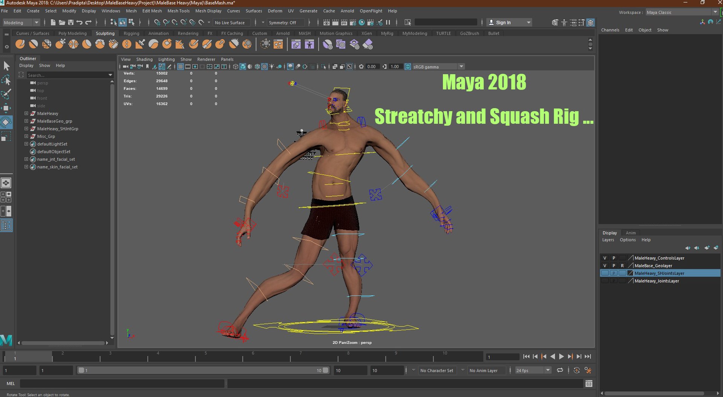Click the smooth shade cube icon

point(243,67)
